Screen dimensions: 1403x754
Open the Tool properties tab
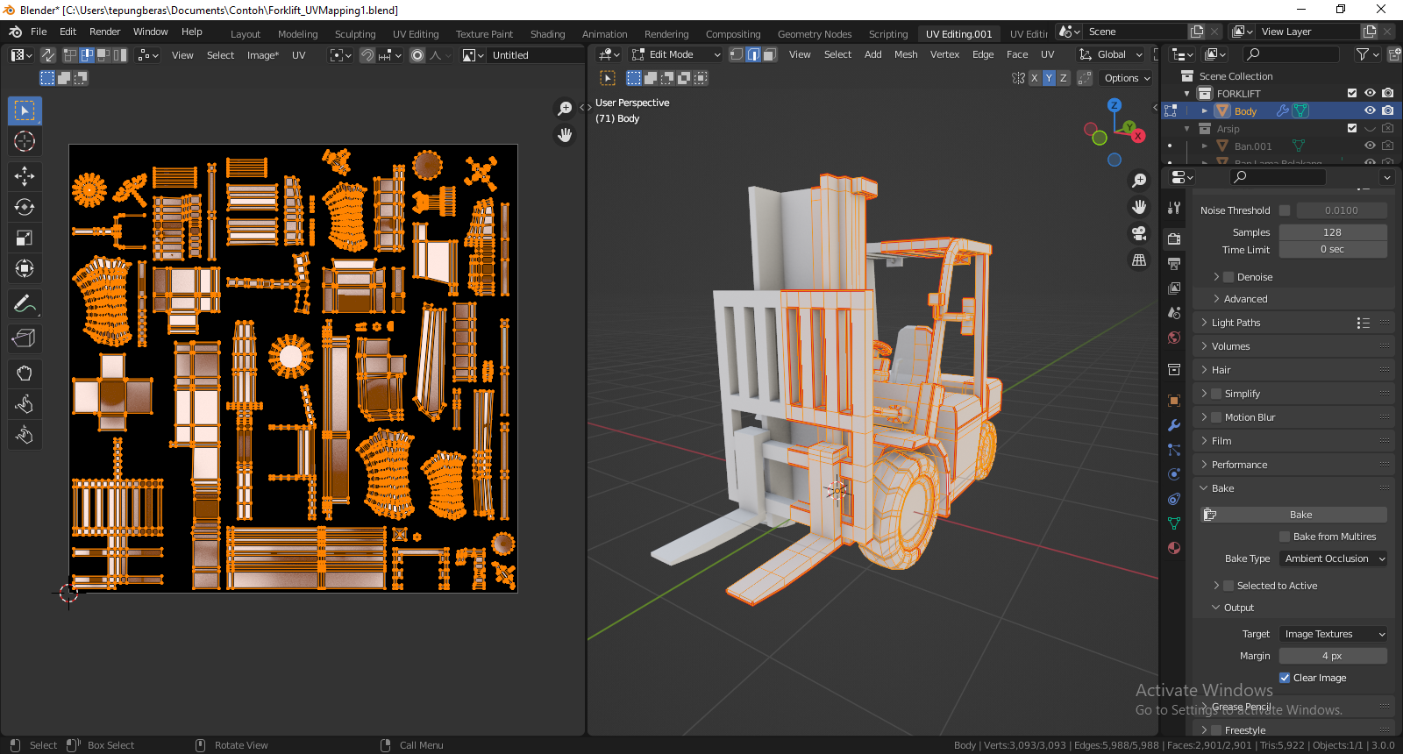(x=1174, y=208)
